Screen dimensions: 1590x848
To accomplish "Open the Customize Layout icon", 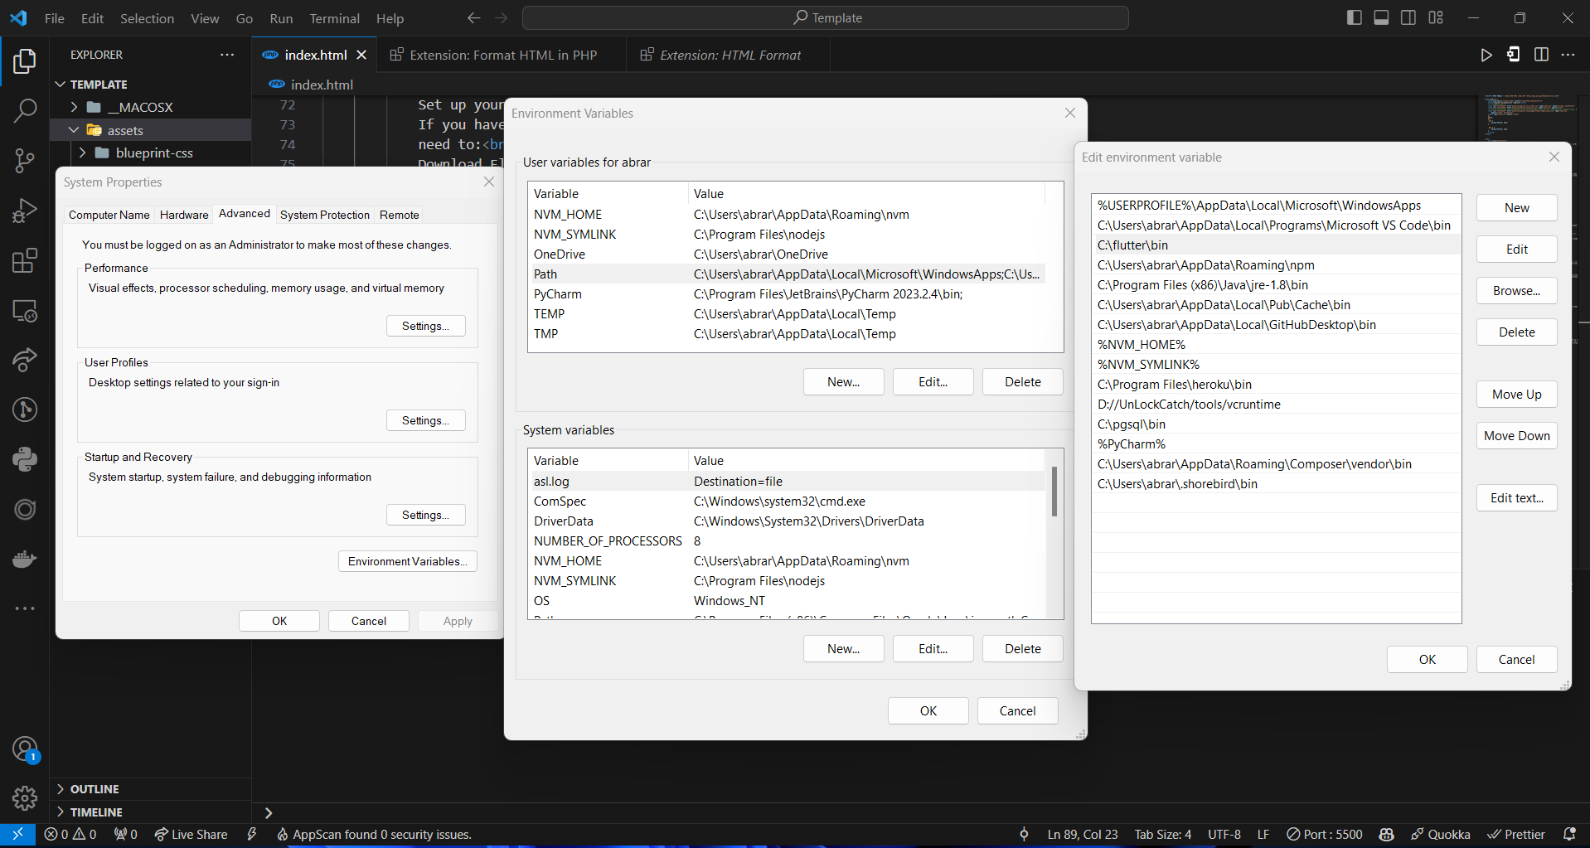I will (1436, 18).
